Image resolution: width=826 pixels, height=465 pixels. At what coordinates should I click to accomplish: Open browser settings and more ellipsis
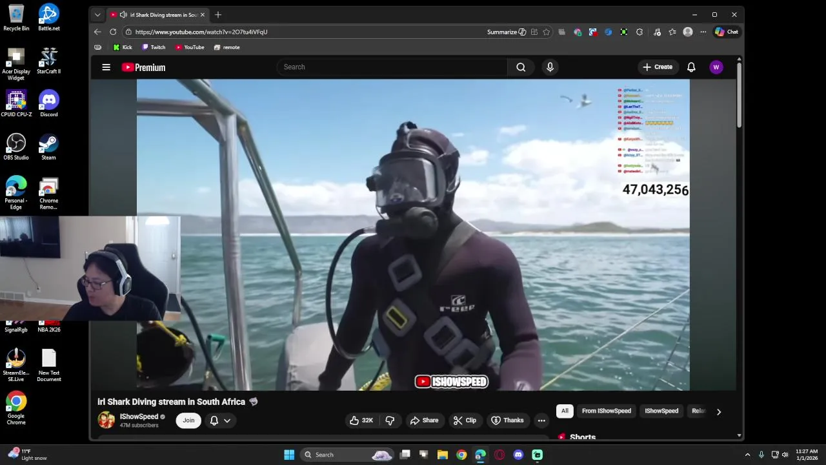pos(703,32)
